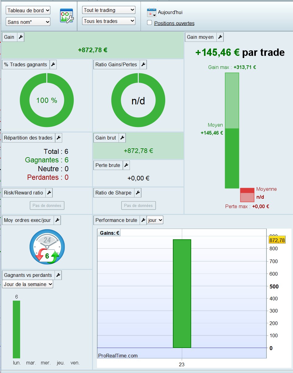This screenshot has height=373, width=293.
Task: Click the wrench beside Gain brut
Action: point(122,138)
